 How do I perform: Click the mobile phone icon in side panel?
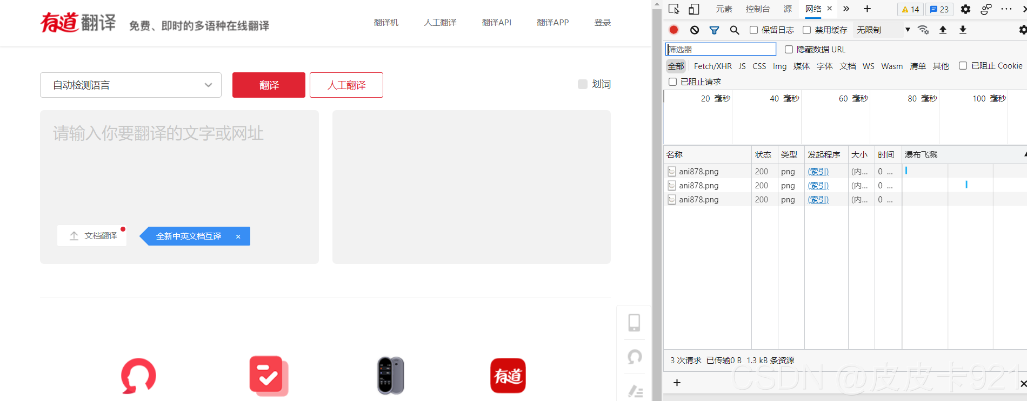tap(634, 323)
